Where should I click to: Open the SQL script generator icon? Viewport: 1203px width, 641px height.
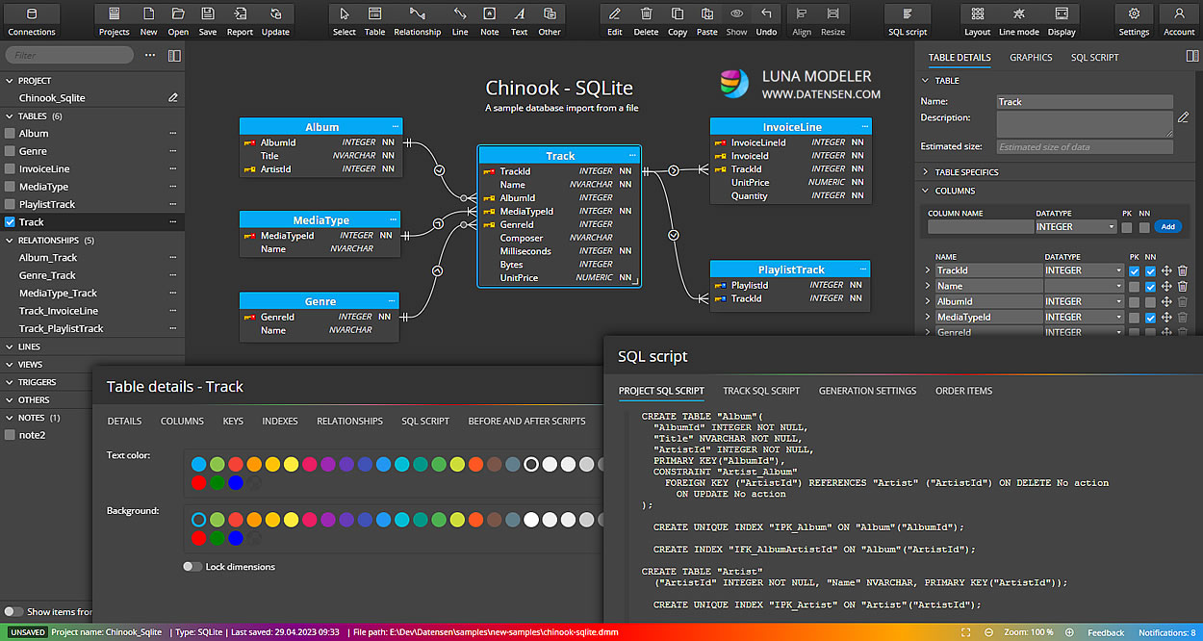(x=906, y=18)
